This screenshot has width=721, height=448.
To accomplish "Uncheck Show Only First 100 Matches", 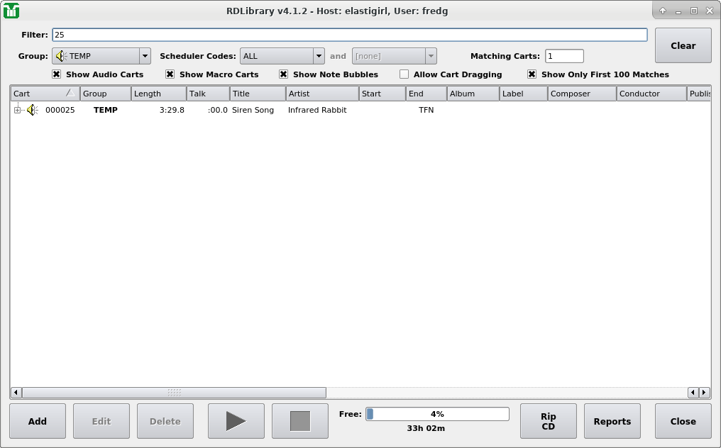I will (532, 74).
